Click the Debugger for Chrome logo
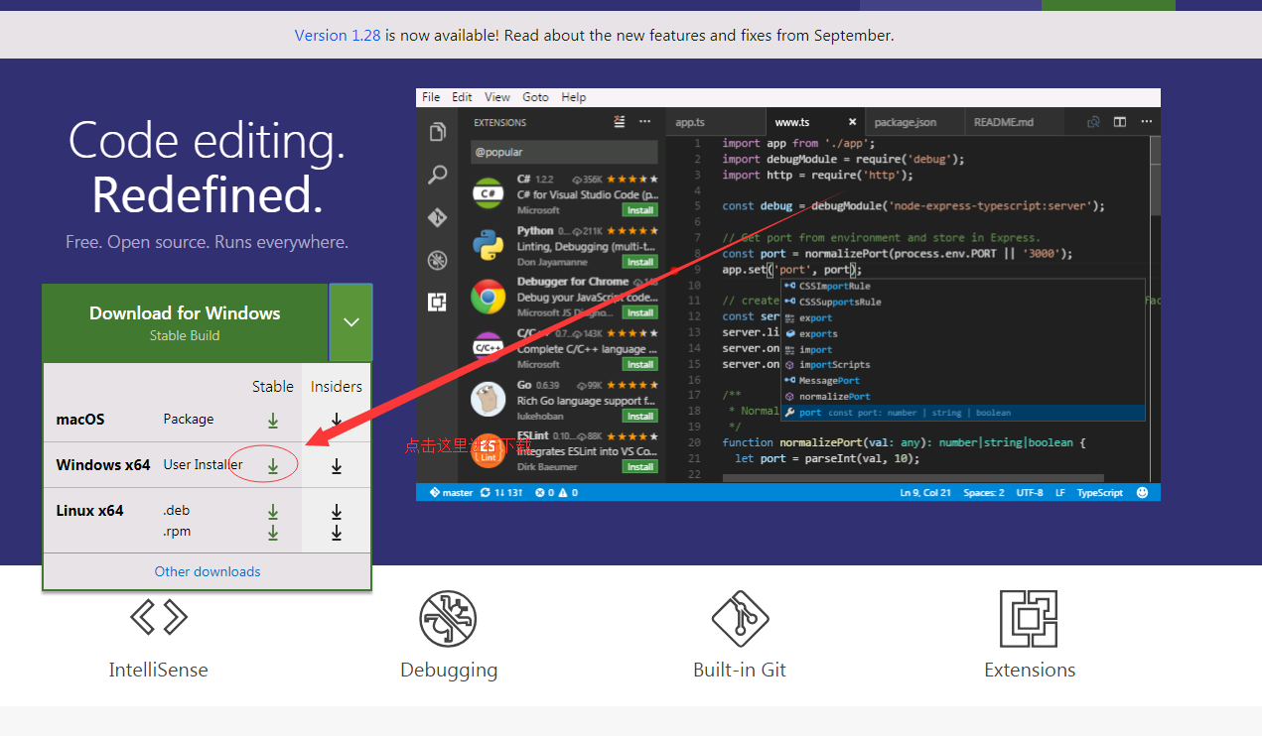The image size is (1262, 736). (x=488, y=297)
